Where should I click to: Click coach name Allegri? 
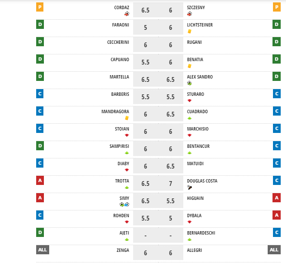194,250
